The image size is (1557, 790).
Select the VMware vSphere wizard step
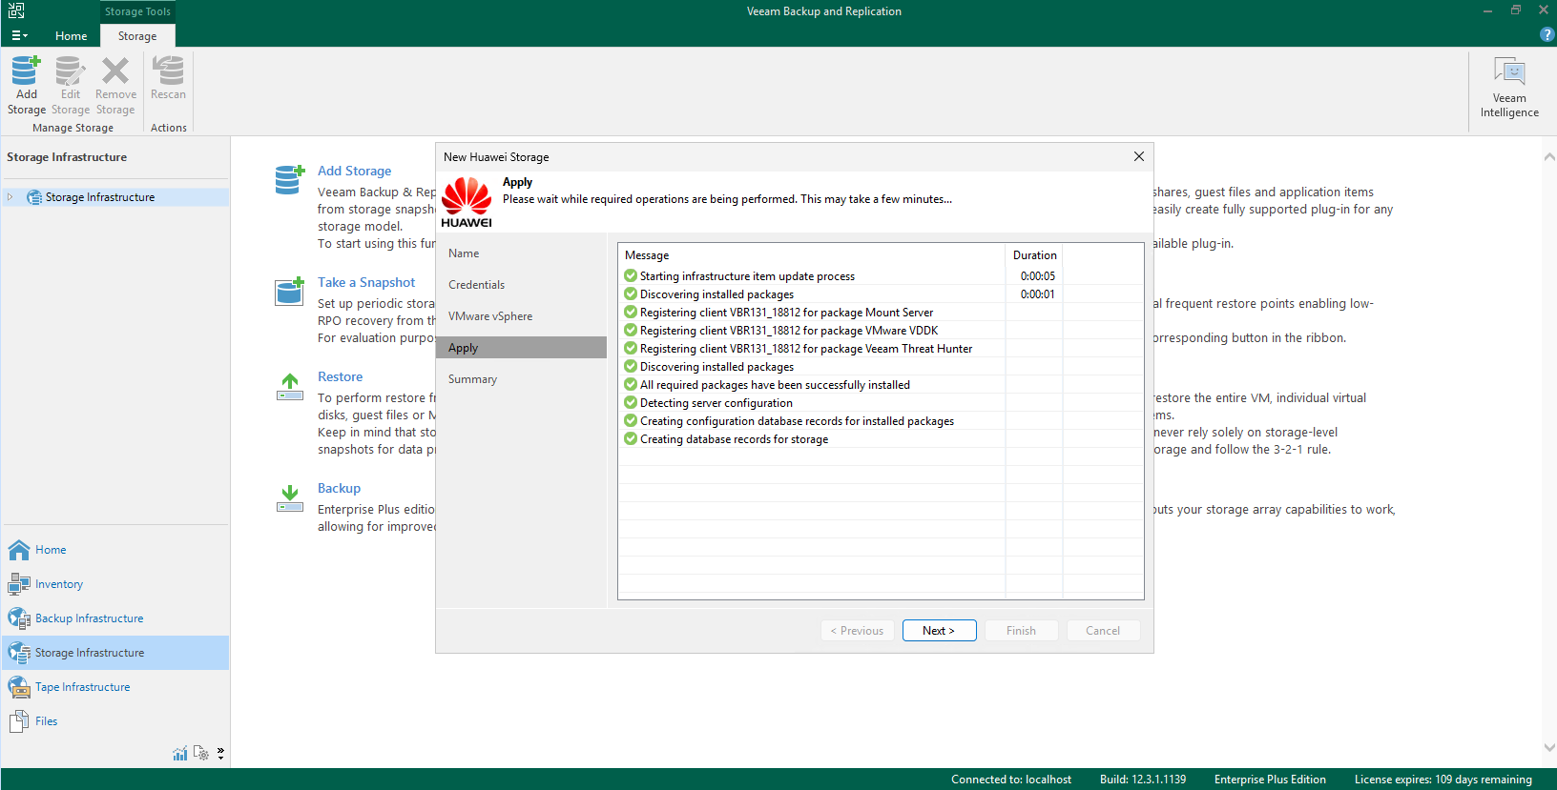pyautogui.click(x=521, y=316)
